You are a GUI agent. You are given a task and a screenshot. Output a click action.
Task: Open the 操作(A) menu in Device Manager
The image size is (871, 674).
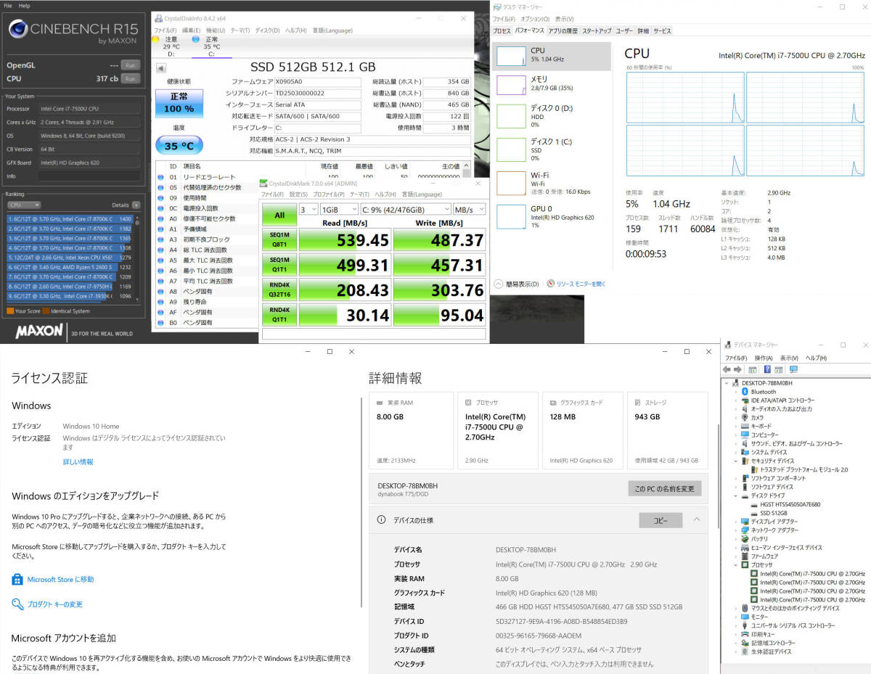(764, 358)
